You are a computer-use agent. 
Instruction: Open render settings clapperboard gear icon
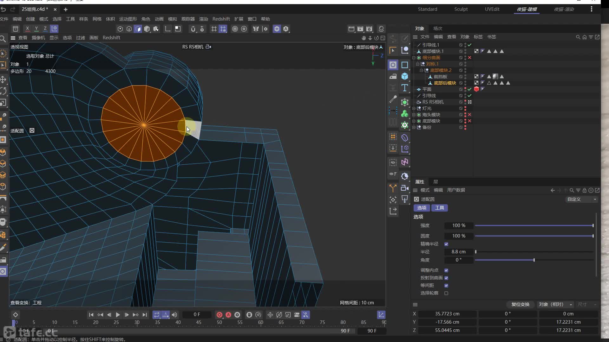tap(369, 29)
